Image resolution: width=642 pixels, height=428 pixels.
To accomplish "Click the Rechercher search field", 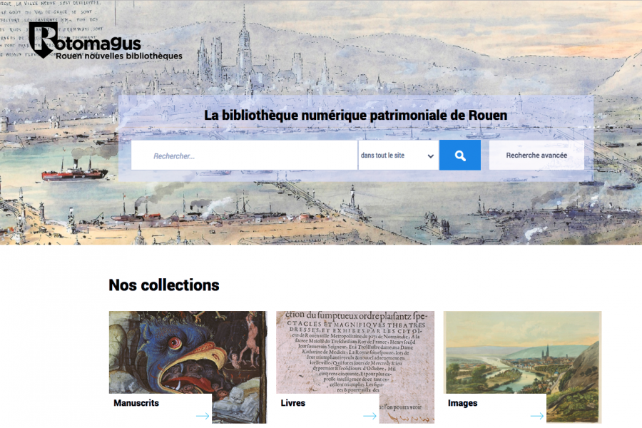I will click(x=244, y=156).
